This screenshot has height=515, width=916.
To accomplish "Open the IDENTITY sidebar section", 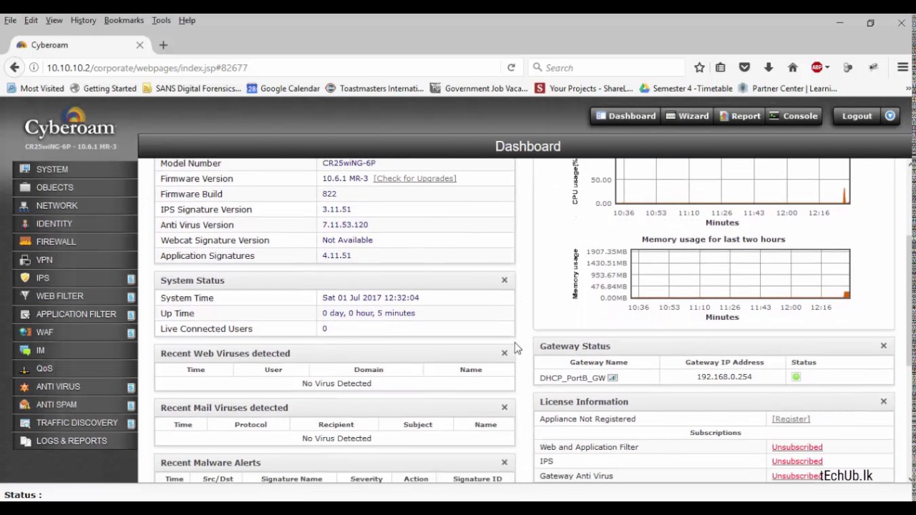I will [x=74, y=224].
